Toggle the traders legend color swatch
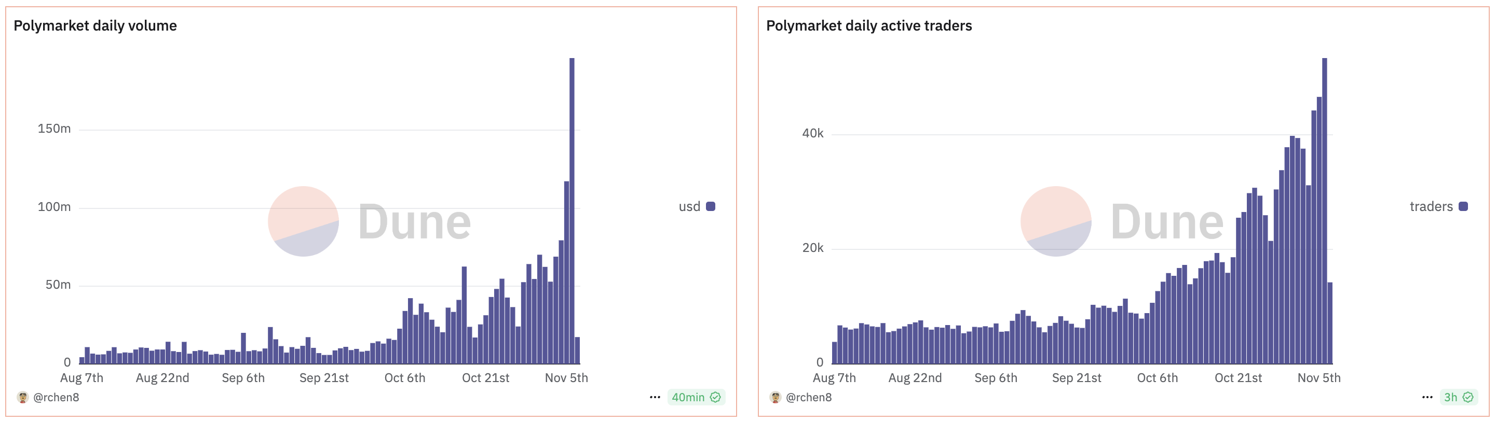1496x422 pixels. [1463, 206]
